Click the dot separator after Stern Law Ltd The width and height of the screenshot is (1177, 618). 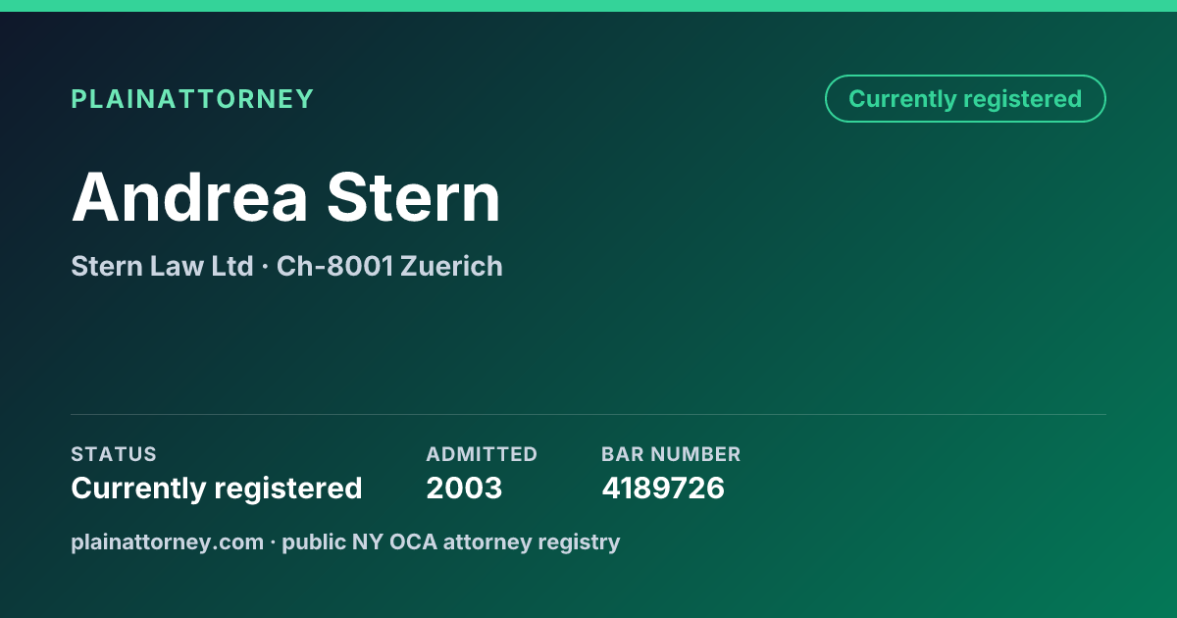tap(265, 267)
